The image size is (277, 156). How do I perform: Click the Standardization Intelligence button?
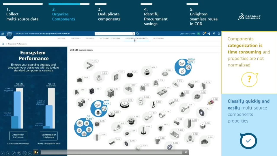point(49,136)
